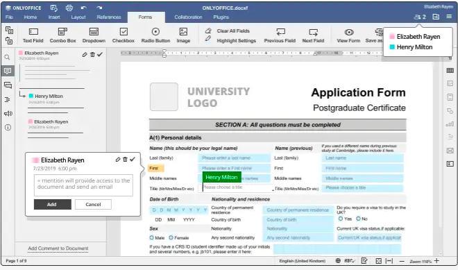Screen dimensions: 458x270
Task: Delete Elizabeth Rayen's top comment with trash icon
Action: (92, 54)
